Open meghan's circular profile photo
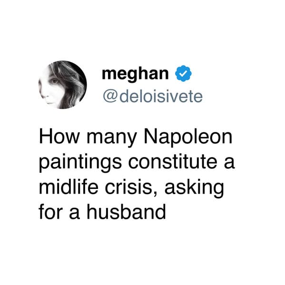The height and width of the screenshot is (285, 285). pos(62,85)
